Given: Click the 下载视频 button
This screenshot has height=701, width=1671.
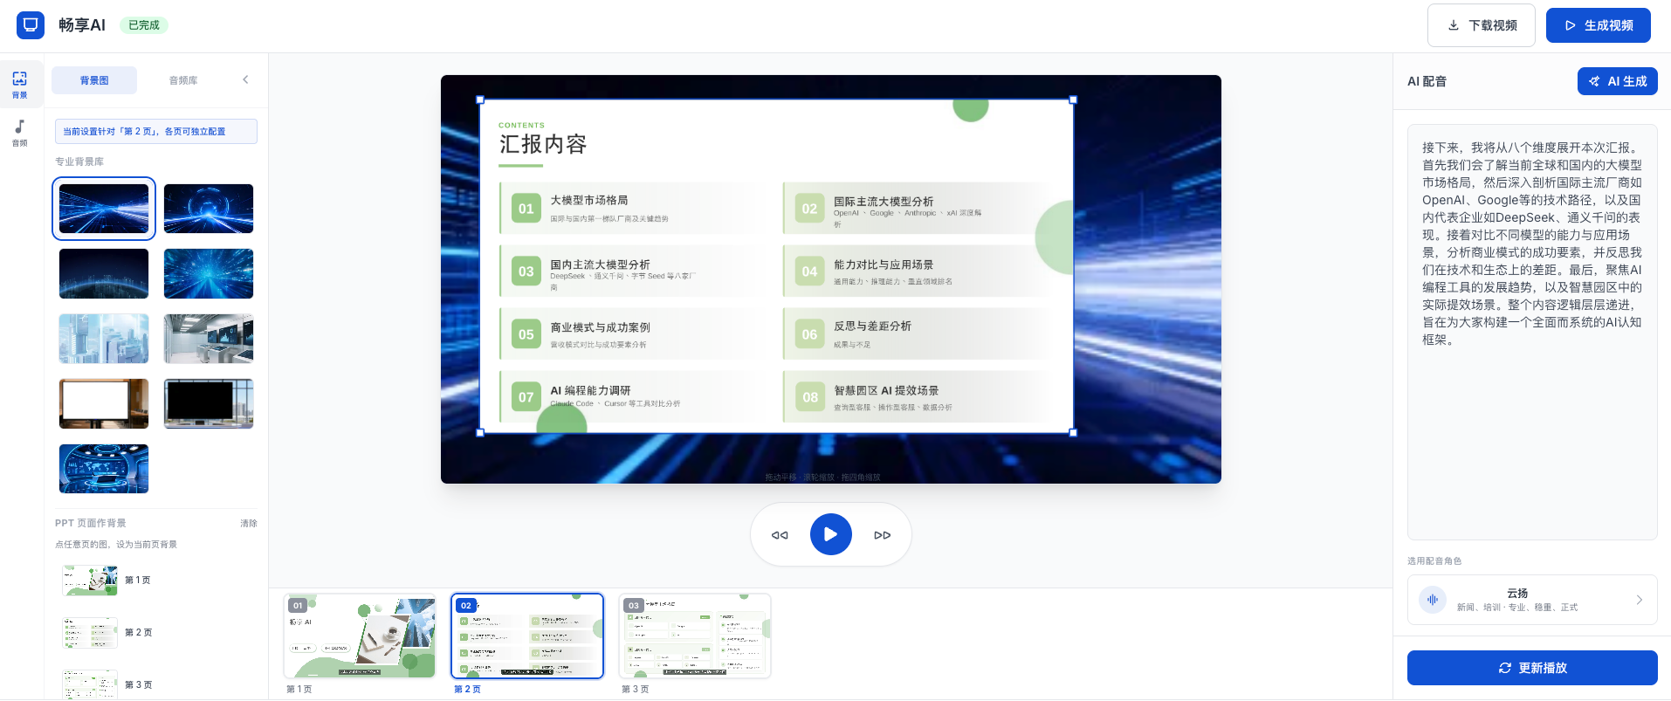Looking at the screenshot, I should point(1481,25).
